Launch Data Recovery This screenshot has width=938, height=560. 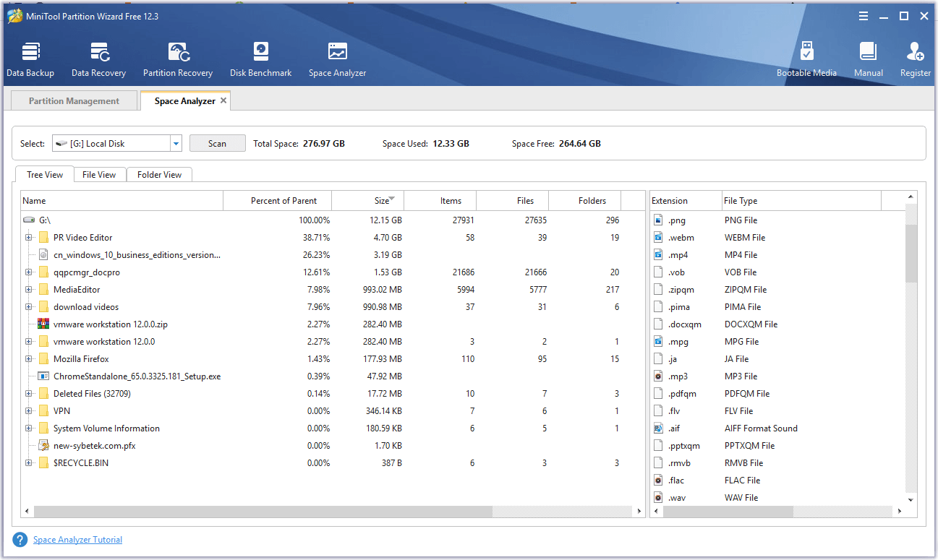[98, 58]
